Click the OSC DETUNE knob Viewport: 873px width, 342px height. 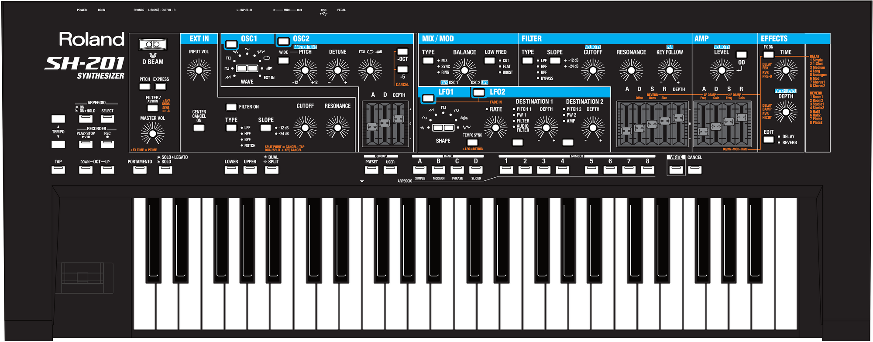(x=338, y=70)
